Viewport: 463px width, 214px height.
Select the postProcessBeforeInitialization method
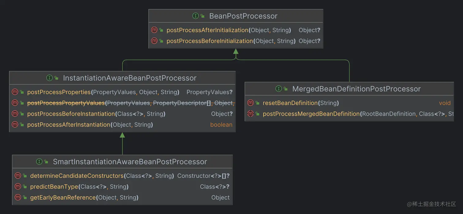coord(210,41)
